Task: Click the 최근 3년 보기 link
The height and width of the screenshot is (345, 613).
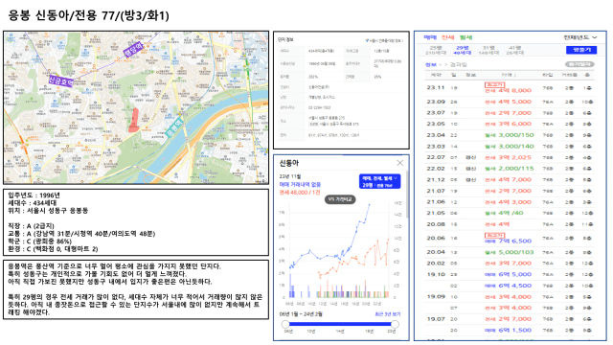Action: pos(387,314)
